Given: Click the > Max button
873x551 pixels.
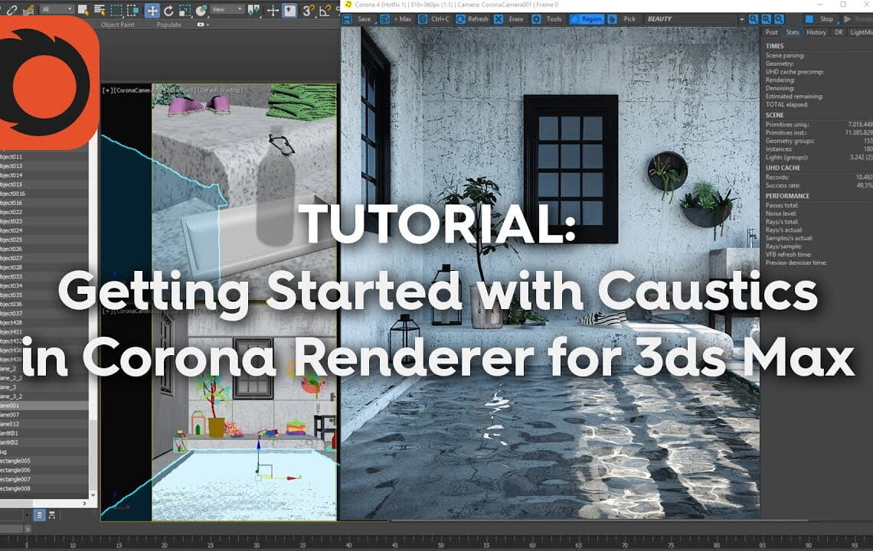Looking at the screenshot, I should tap(403, 19).
